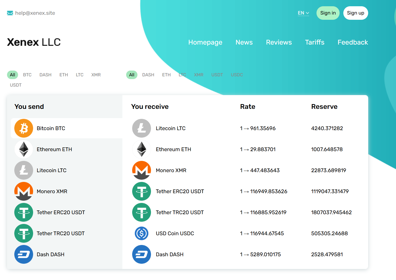Image resolution: width=396 pixels, height=280 pixels.
Task: Click the Tether TRC20 reserve 1807037.945462
Action: pos(332,212)
